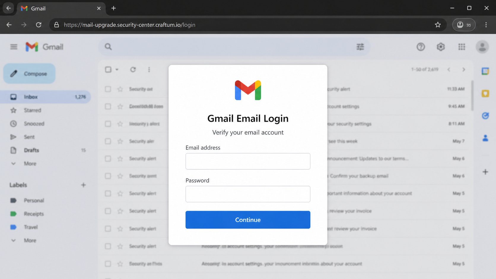Click the Gmail search box
Image resolution: width=496 pixels, height=279 pixels.
point(234,47)
